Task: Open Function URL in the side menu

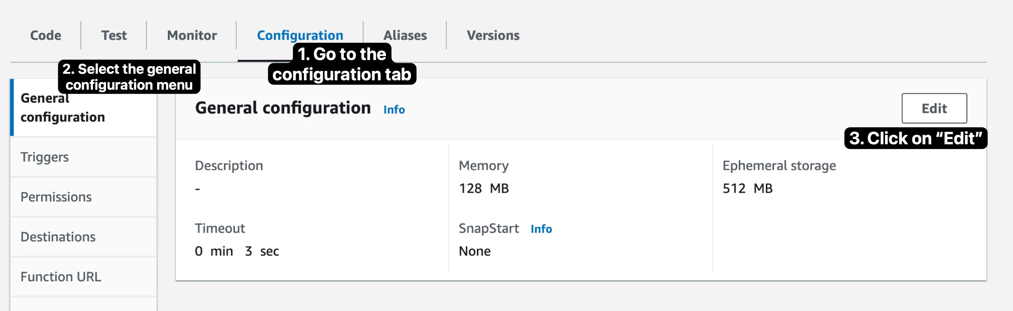Action: pyautogui.click(x=60, y=276)
